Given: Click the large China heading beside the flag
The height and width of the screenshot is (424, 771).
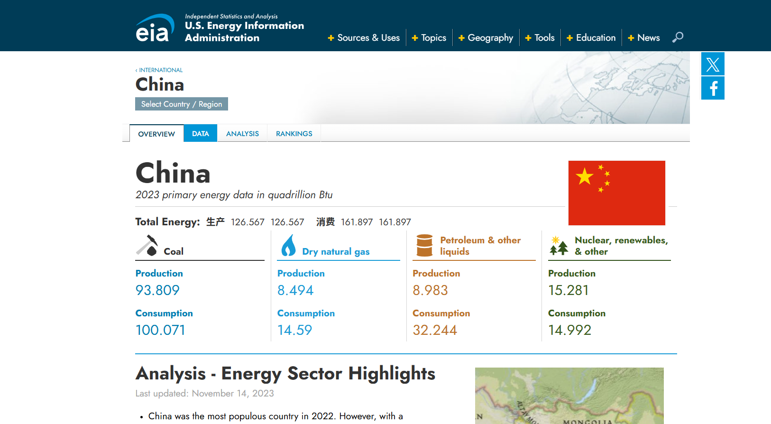Looking at the screenshot, I should click(173, 173).
